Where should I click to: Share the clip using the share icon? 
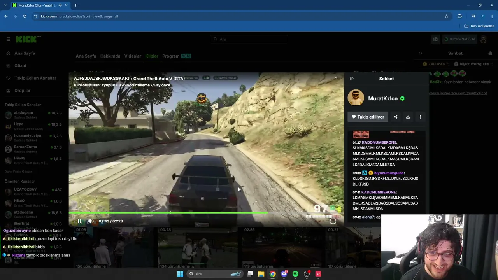[x=395, y=117]
